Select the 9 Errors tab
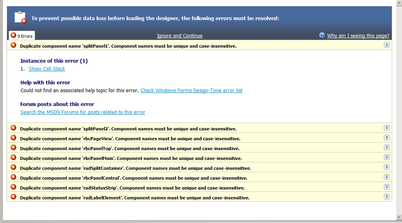 click(22, 36)
